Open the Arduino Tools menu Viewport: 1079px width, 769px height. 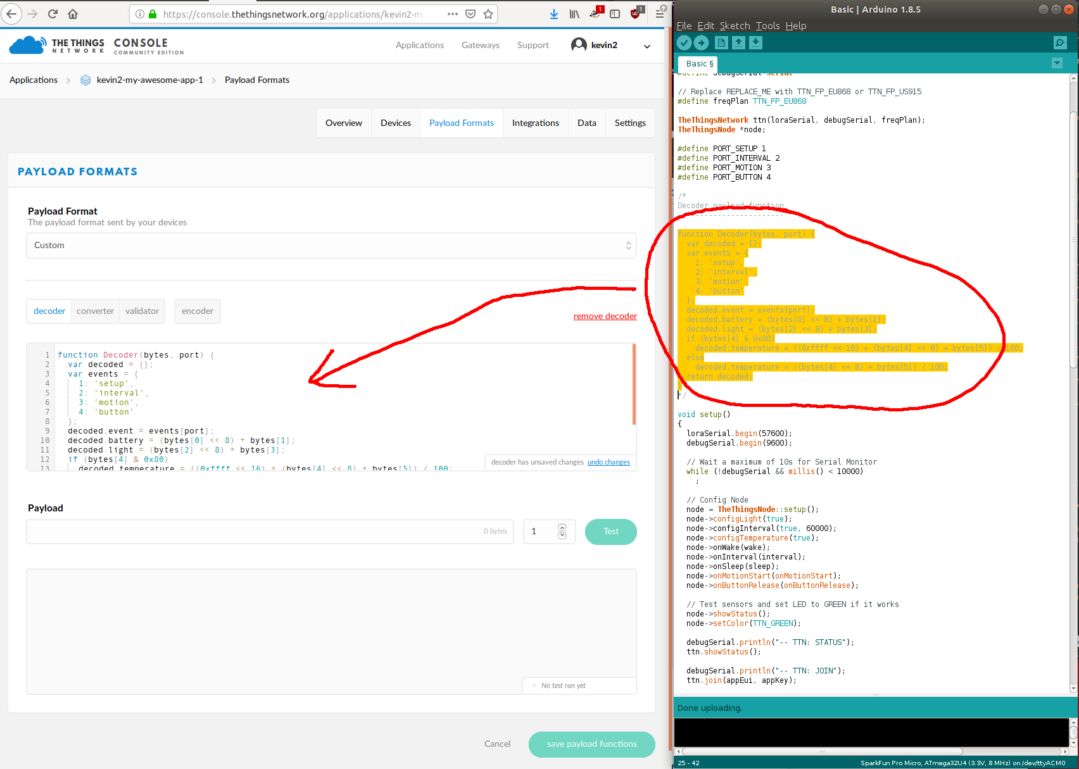pyautogui.click(x=768, y=26)
